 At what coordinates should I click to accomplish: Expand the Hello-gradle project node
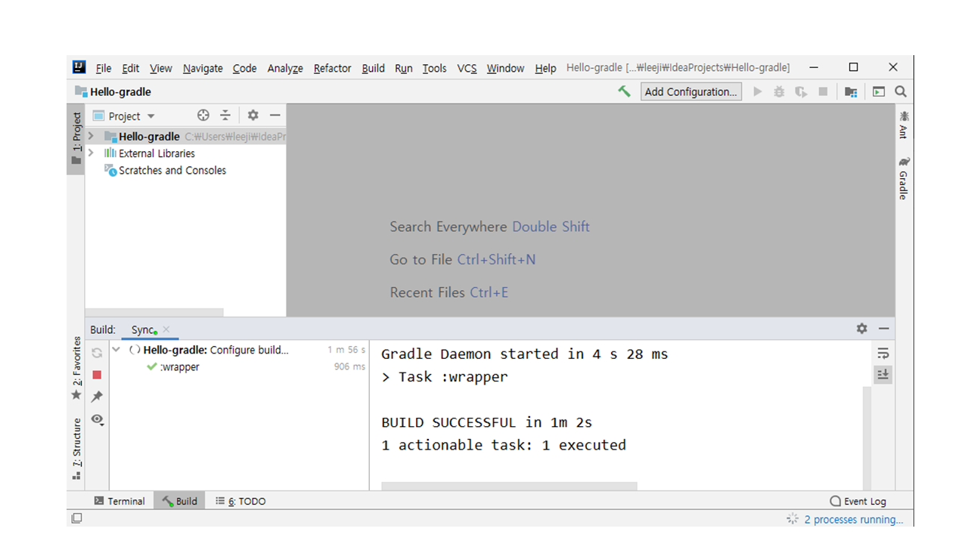[91, 136]
